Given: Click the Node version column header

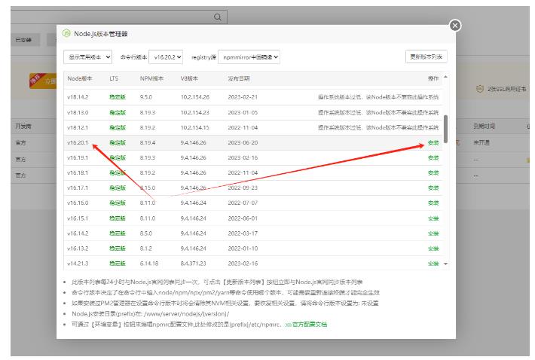Looking at the screenshot, I should 80,78.
